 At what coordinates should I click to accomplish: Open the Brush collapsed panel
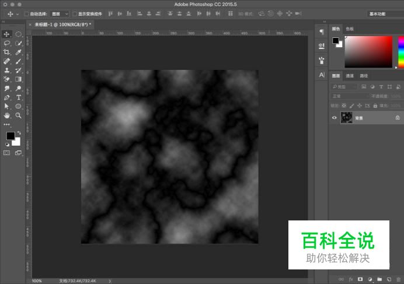point(322,61)
